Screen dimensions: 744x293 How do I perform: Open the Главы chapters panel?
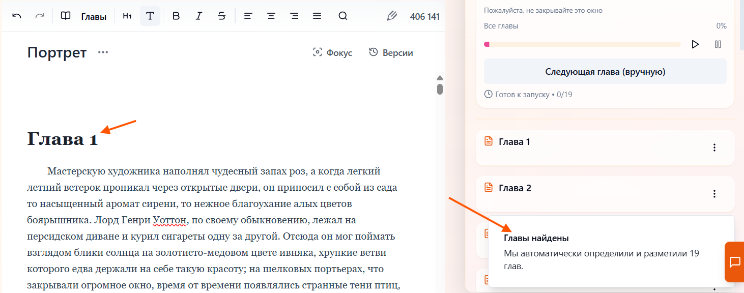(84, 16)
